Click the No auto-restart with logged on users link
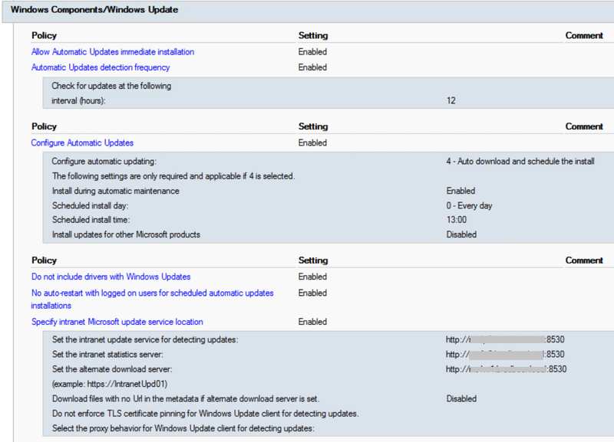This screenshot has width=614, height=442. coord(151,293)
